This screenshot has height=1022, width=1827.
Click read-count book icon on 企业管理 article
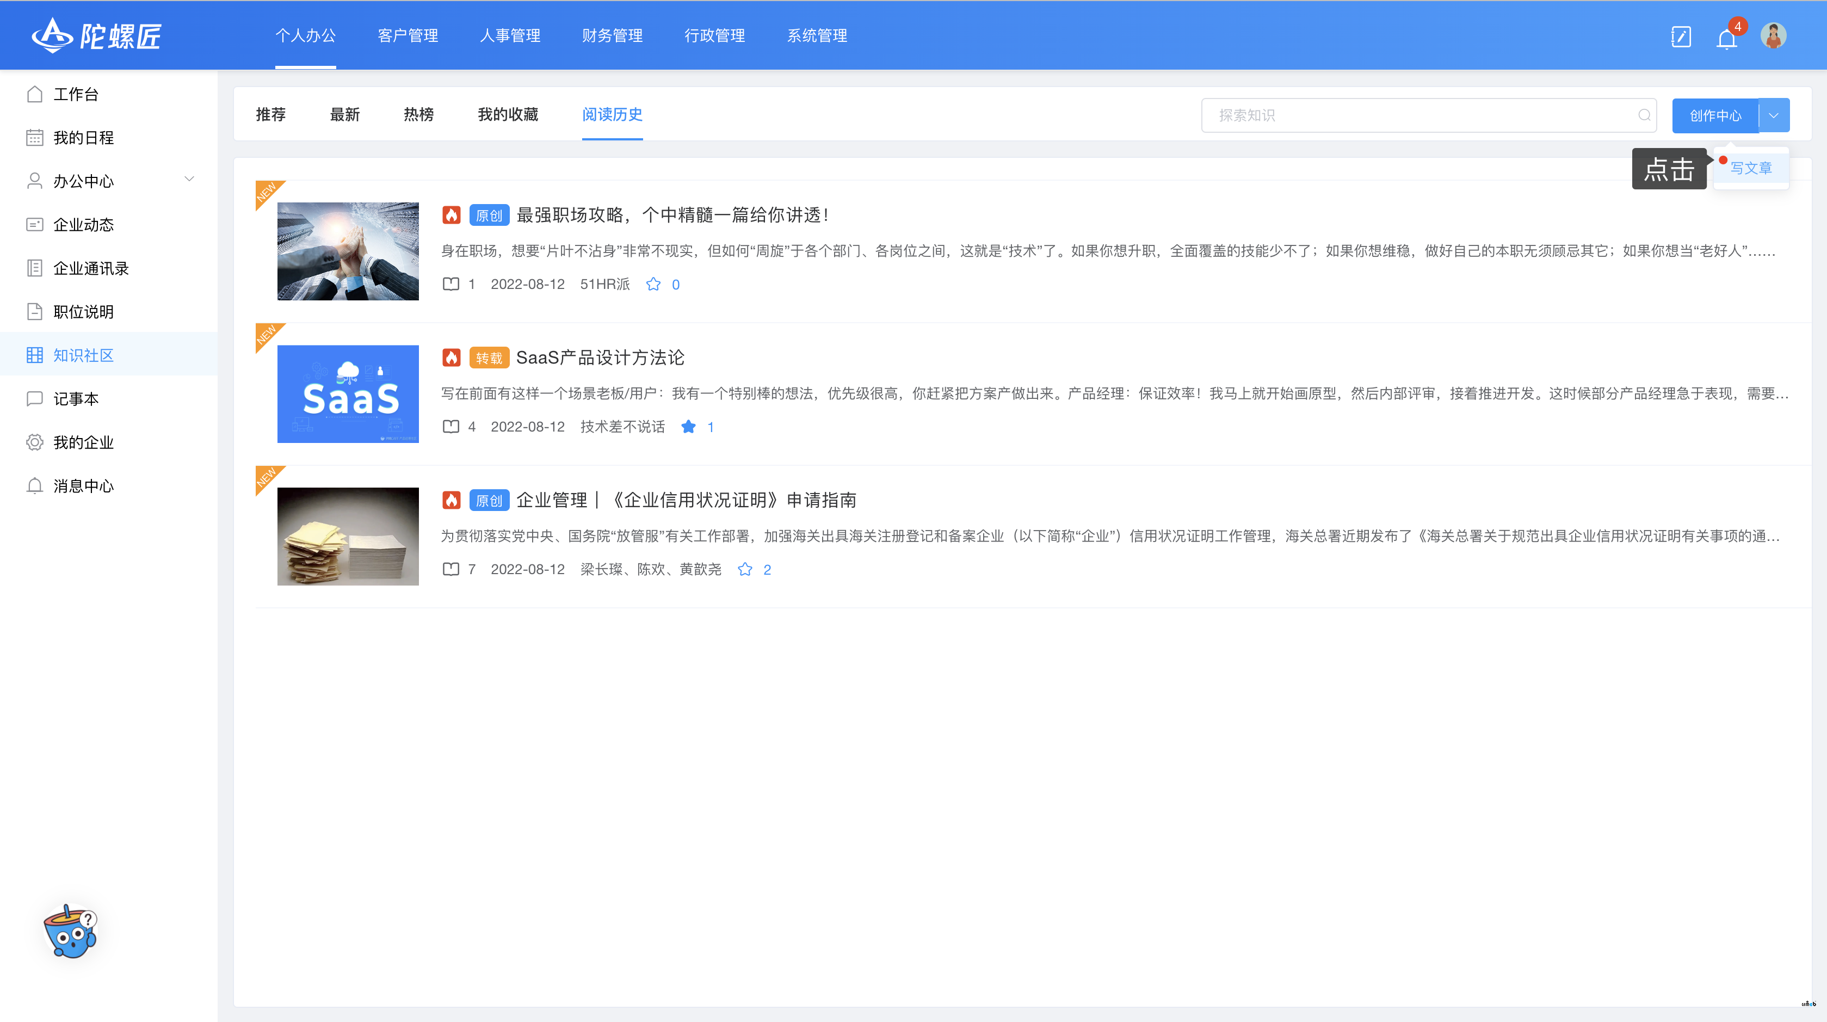point(451,569)
